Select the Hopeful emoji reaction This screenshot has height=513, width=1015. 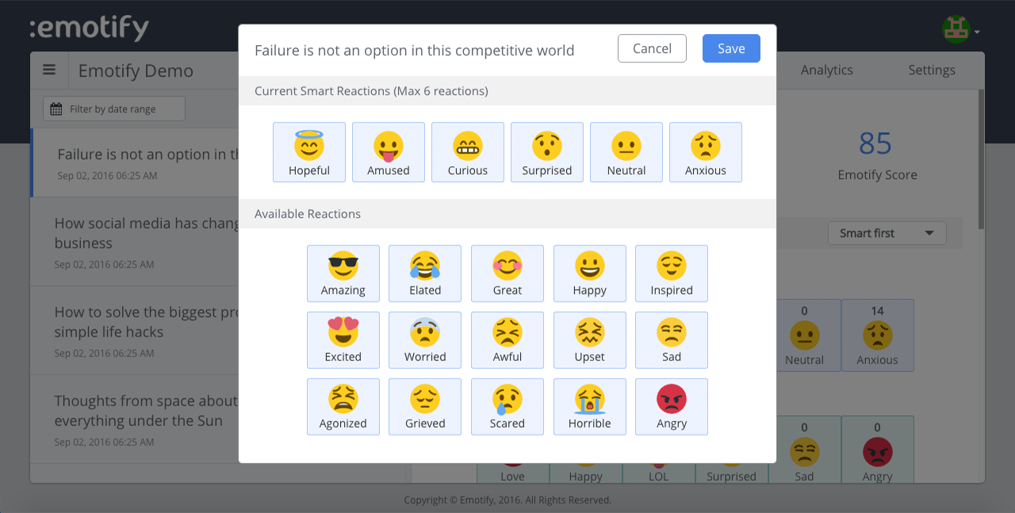click(x=308, y=152)
